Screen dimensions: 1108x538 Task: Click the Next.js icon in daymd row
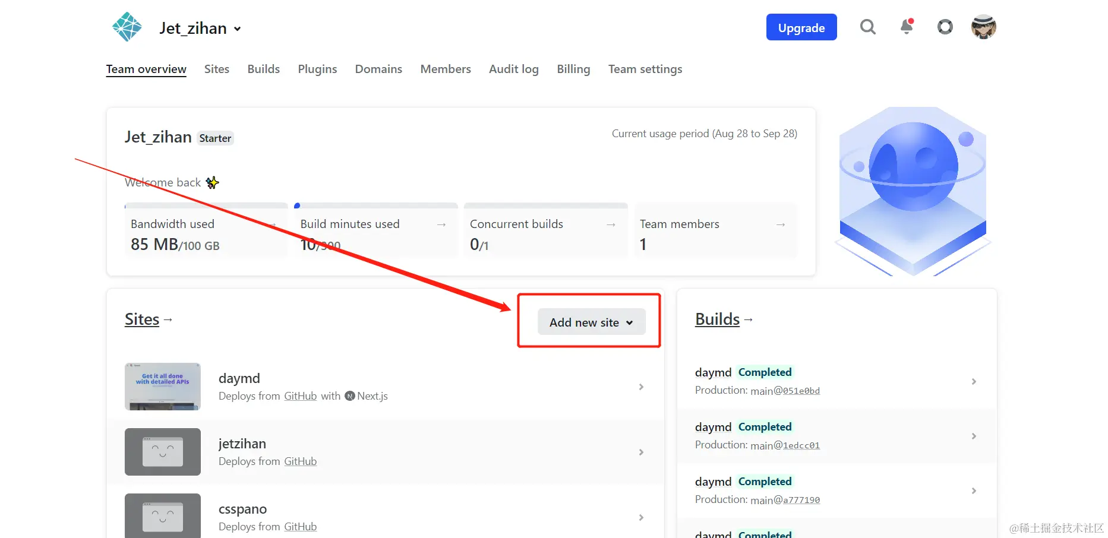(x=350, y=396)
